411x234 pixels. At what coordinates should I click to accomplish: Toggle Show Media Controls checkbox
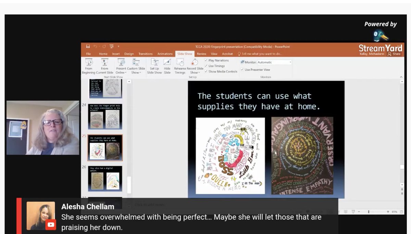[206, 71]
